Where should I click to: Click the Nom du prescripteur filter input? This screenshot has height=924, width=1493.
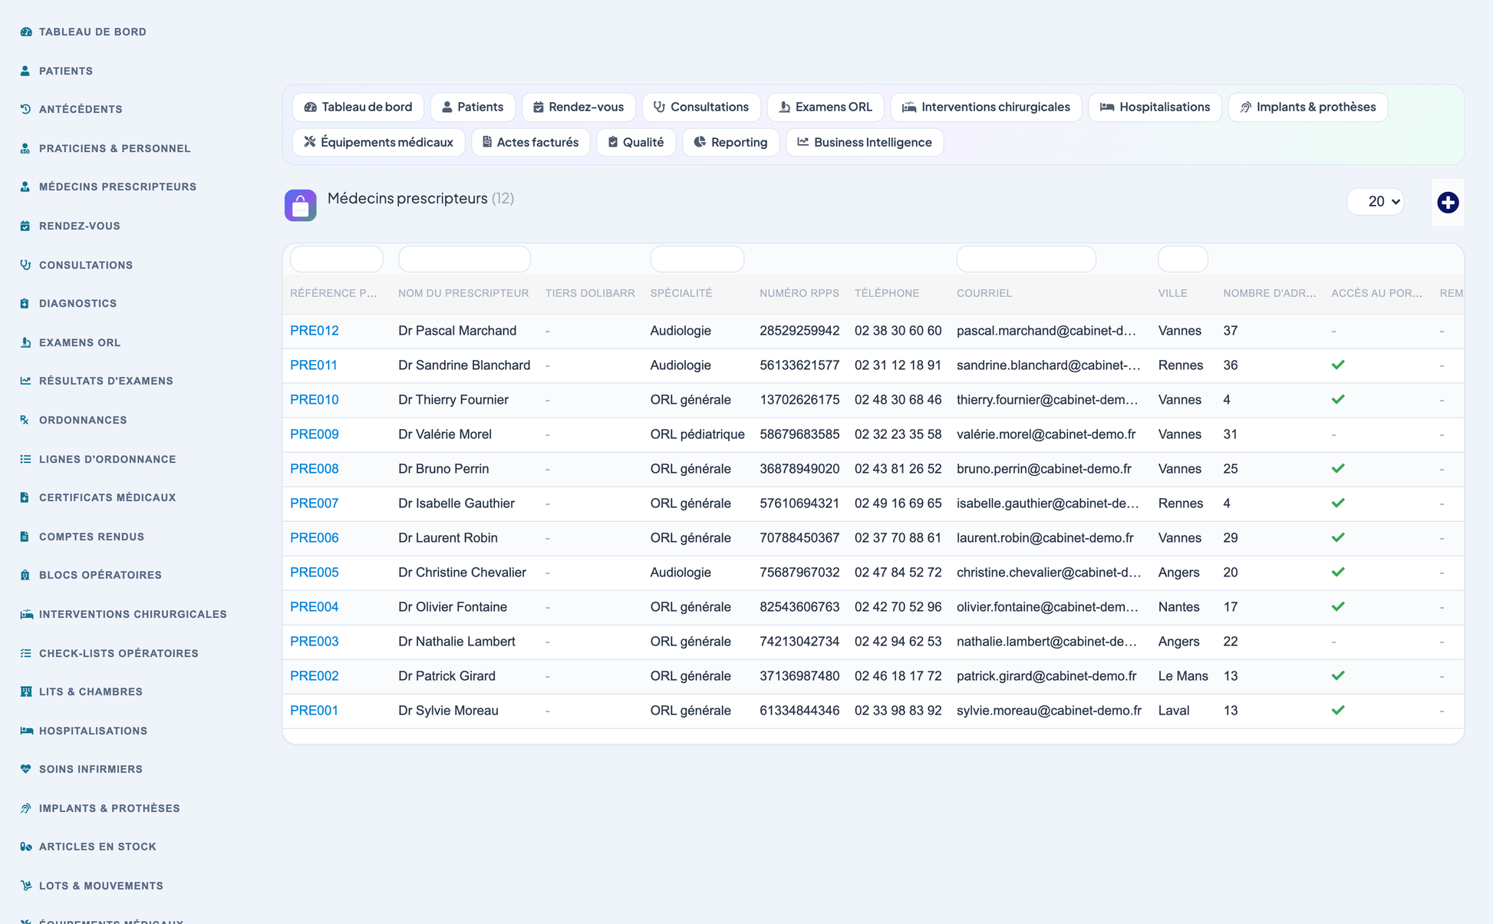tap(464, 259)
